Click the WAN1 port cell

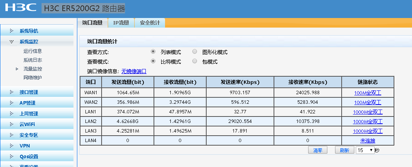91,93
